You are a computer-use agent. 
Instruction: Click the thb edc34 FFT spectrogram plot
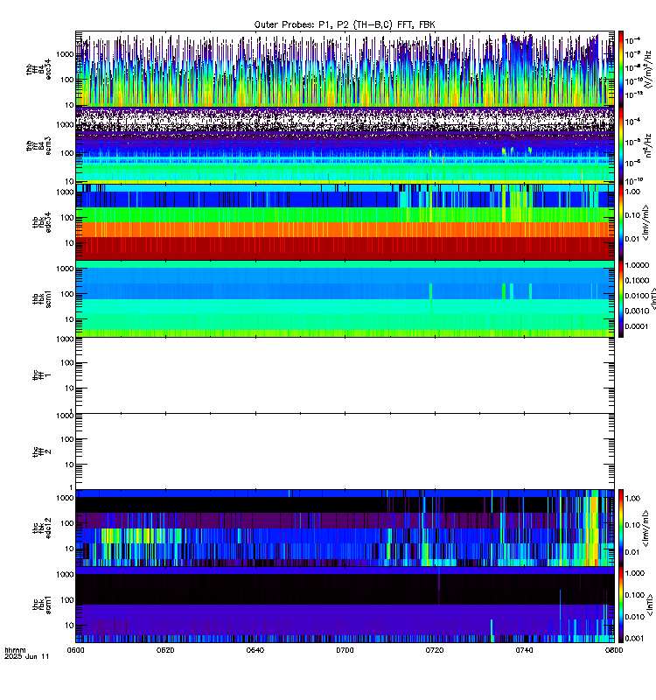[x=345, y=69]
